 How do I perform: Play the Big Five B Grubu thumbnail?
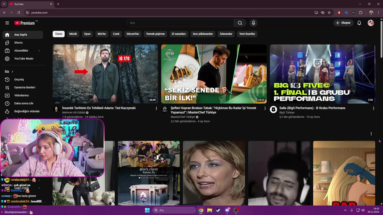323,74
